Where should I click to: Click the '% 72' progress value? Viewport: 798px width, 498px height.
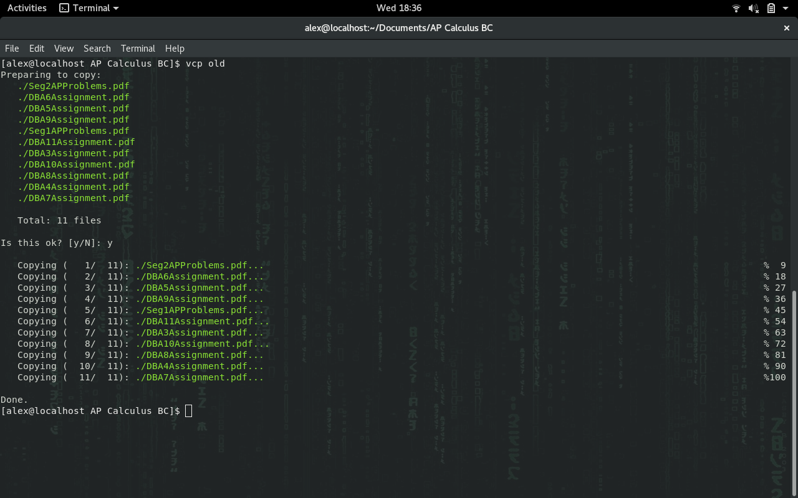[x=775, y=344]
